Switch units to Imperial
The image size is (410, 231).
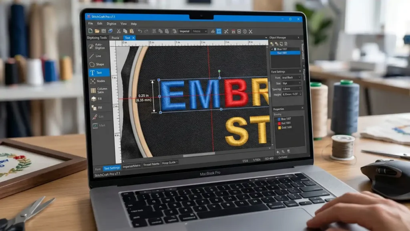[x=184, y=31]
